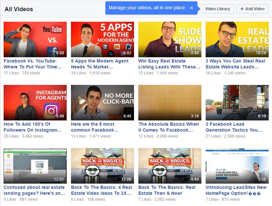Play the 4:44 Back To Basics thumbnail

[170, 166]
